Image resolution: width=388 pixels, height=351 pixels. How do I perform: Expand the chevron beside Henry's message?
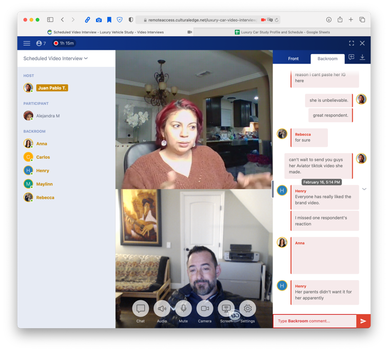click(x=364, y=189)
